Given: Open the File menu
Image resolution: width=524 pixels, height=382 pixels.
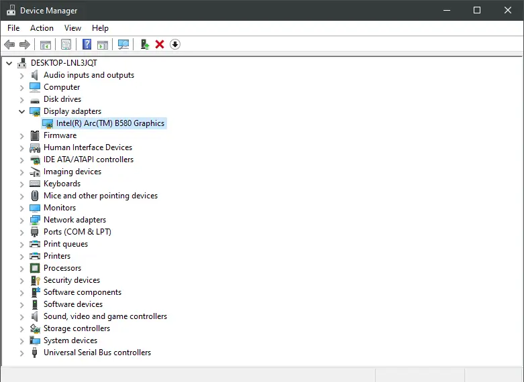Looking at the screenshot, I should pyautogui.click(x=13, y=28).
